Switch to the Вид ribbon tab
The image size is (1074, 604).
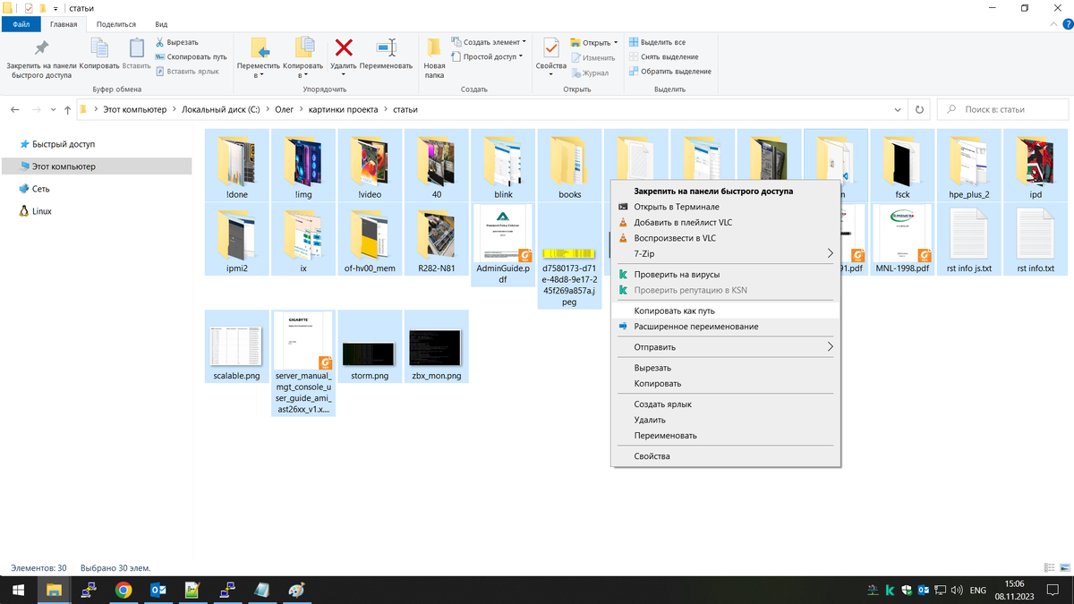(x=161, y=24)
